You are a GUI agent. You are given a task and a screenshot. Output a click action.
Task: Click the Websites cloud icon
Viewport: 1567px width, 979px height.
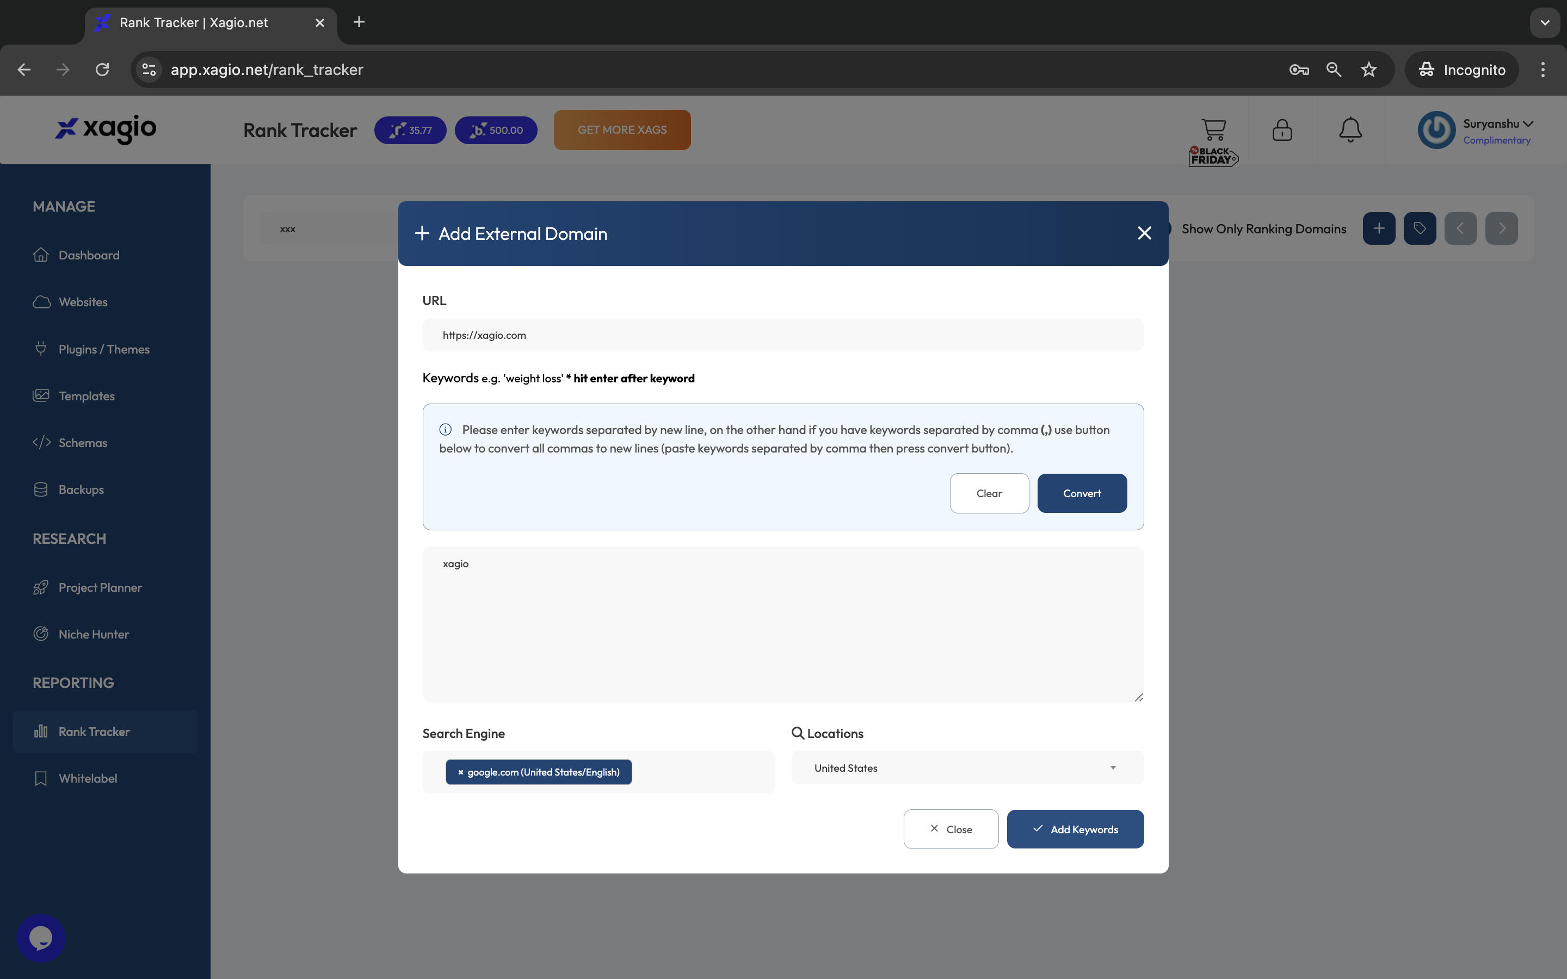[x=41, y=302]
